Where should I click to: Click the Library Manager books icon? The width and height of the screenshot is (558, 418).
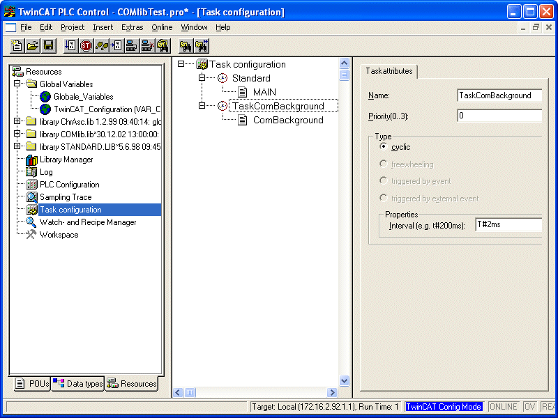click(x=31, y=160)
